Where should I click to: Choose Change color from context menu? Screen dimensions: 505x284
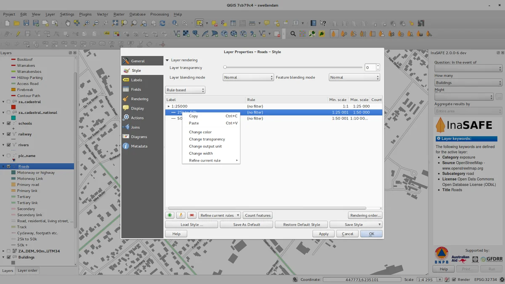pyautogui.click(x=200, y=132)
